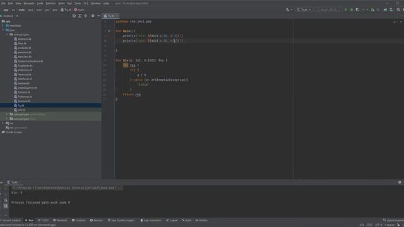
Task: Open the TryKt run configuration dropdown
Action: click(x=304, y=10)
